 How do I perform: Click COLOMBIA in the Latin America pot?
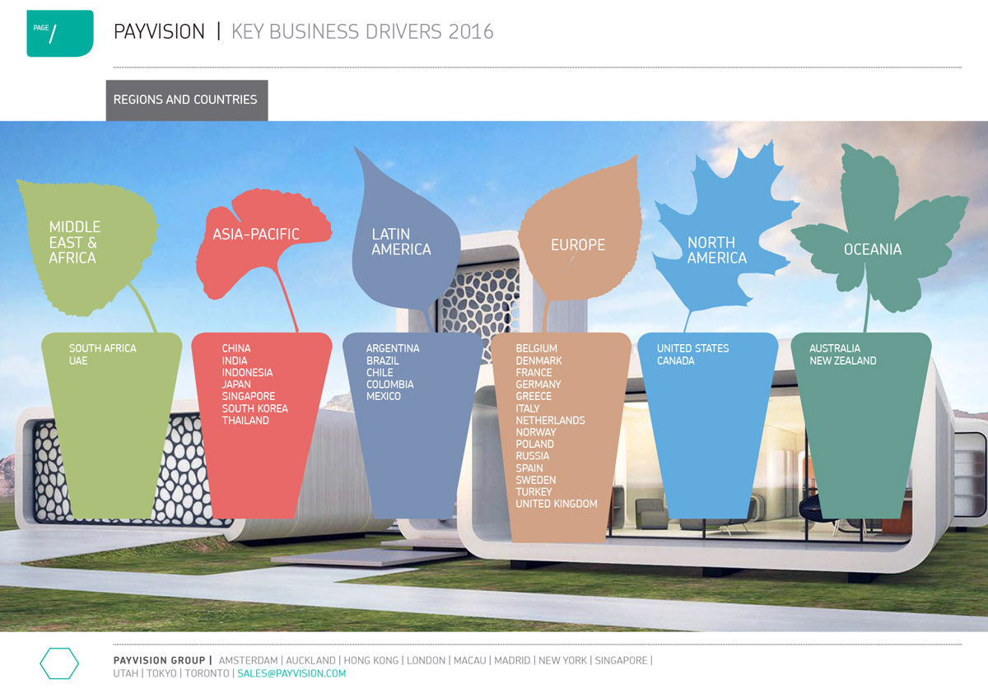(390, 384)
